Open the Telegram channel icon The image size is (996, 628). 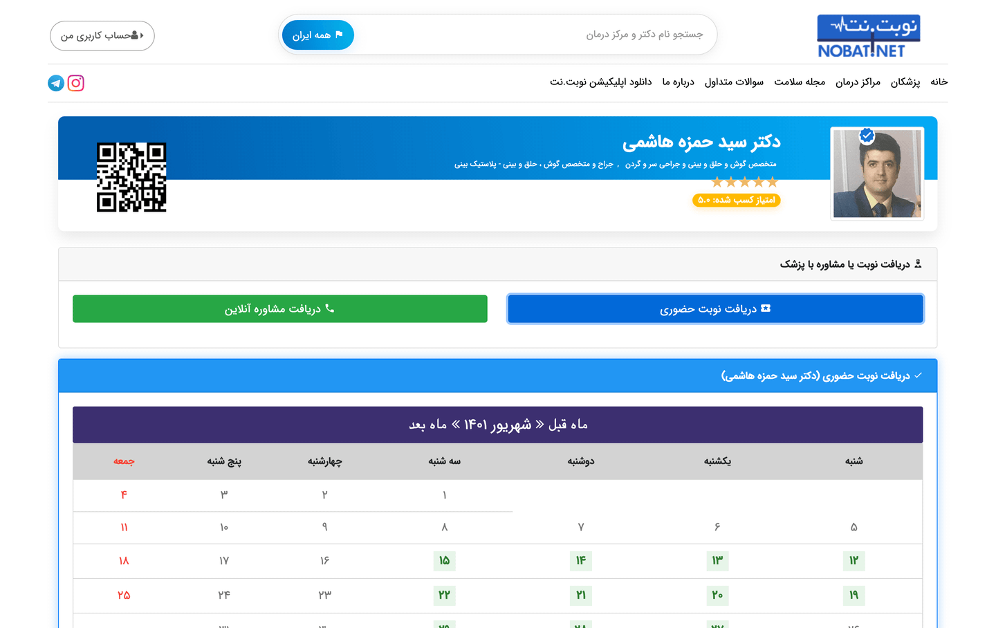pos(56,83)
